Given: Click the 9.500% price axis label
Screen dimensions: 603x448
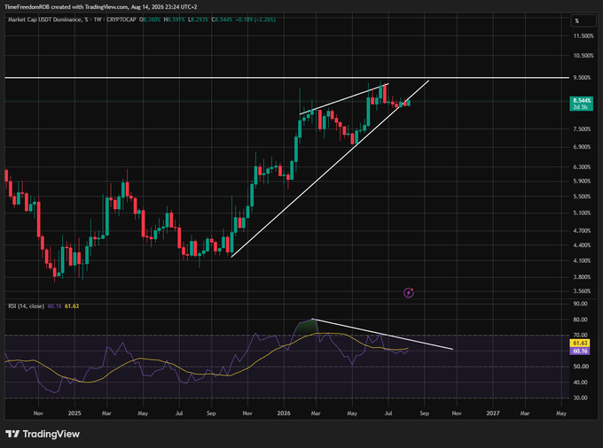Looking at the screenshot, I should 582,78.
